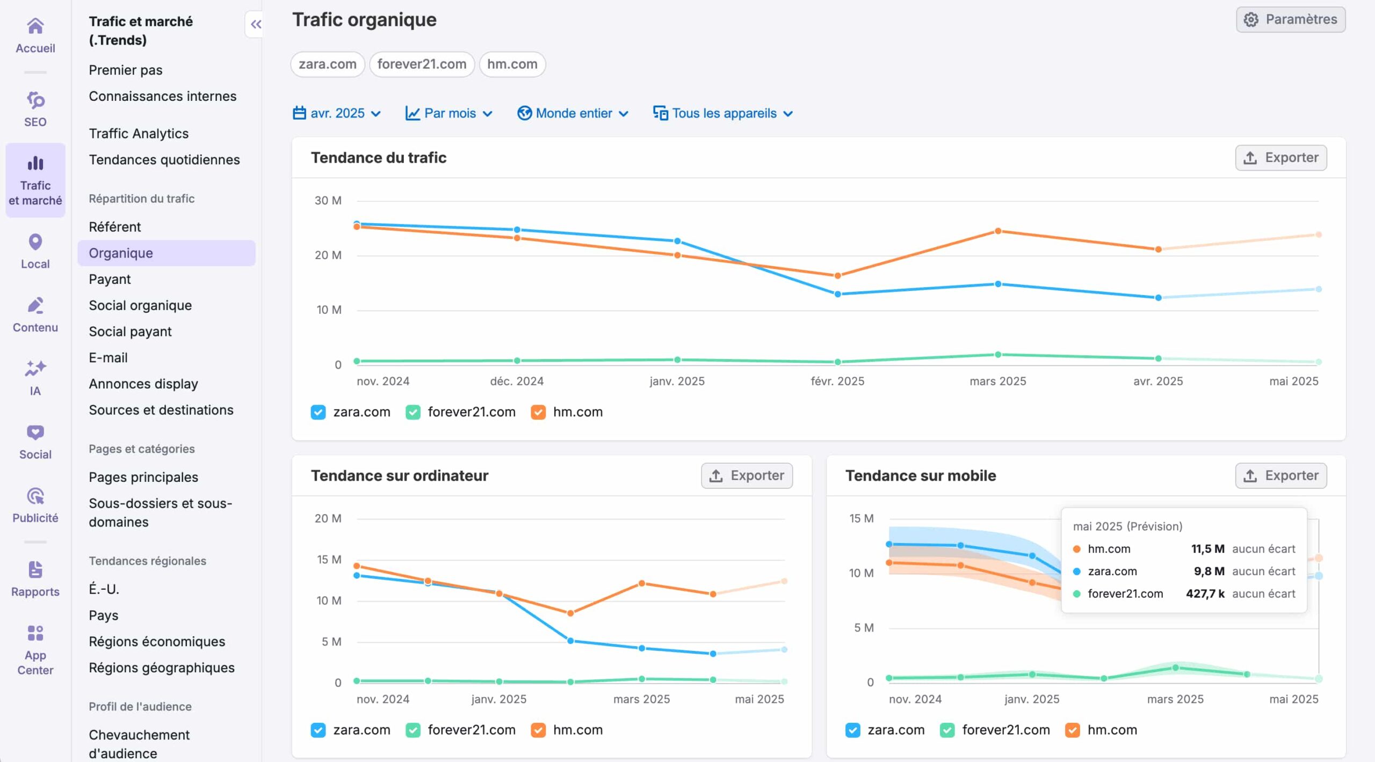The width and height of the screenshot is (1375, 762).
Task: Collapse the sidebar with double chevron
Action: coord(256,24)
